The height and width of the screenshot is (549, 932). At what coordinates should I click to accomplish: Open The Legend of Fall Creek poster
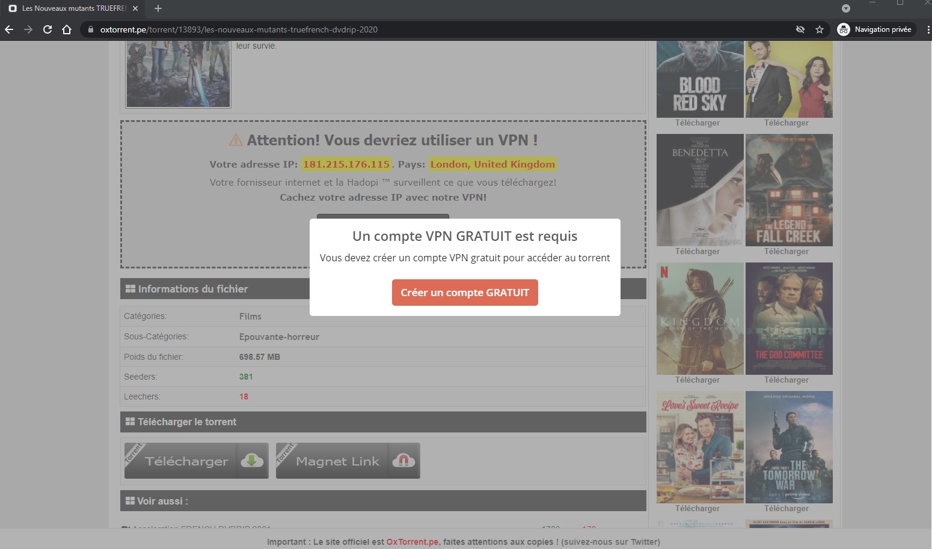click(x=789, y=190)
